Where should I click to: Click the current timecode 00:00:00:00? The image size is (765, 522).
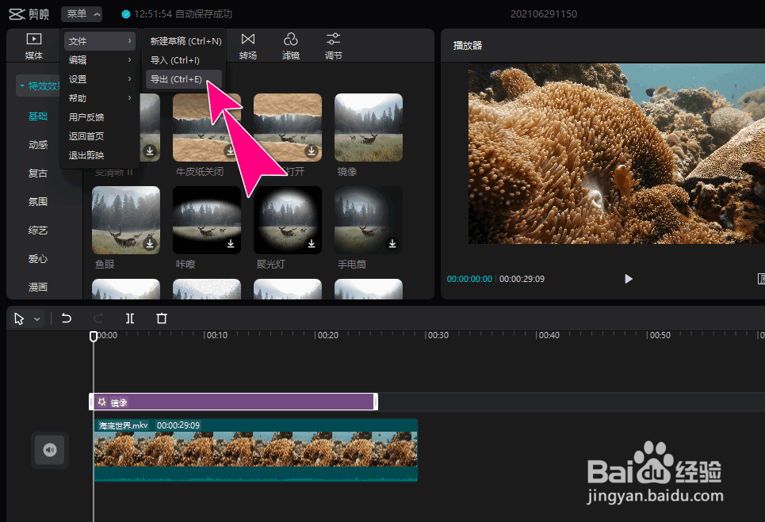pos(469,279)
